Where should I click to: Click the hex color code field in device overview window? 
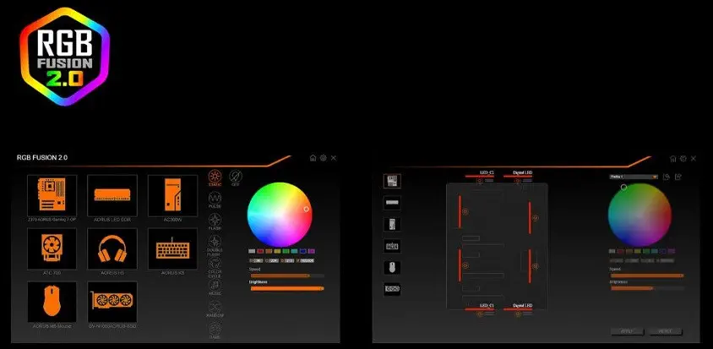coord(307,261)
